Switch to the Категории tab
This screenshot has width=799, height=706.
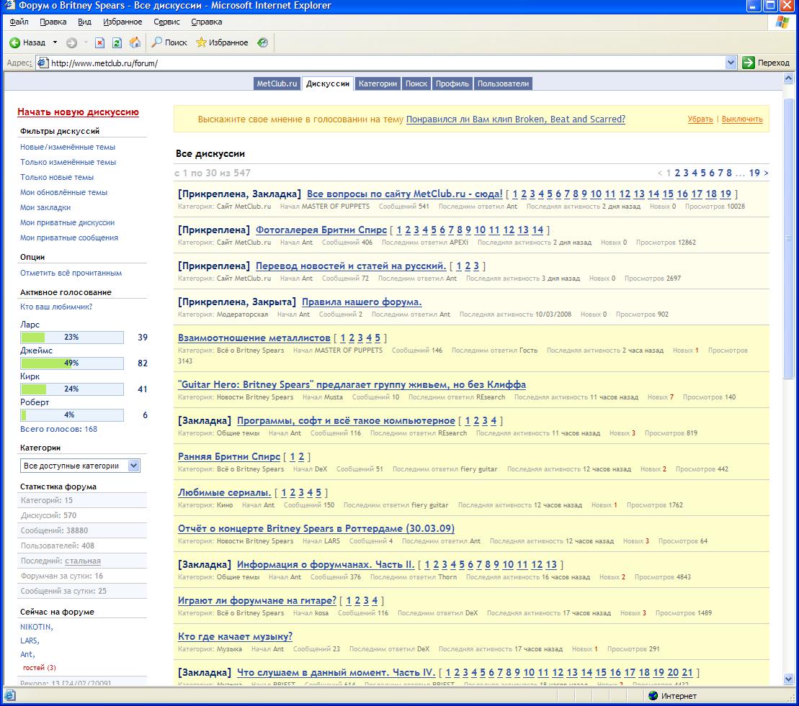[x=378, y=83]
